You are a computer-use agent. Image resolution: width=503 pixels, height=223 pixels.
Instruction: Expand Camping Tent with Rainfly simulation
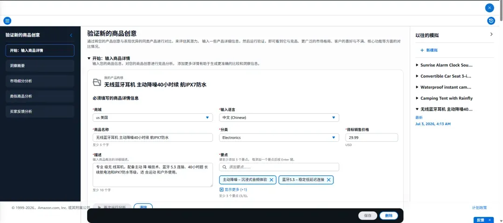417,98
